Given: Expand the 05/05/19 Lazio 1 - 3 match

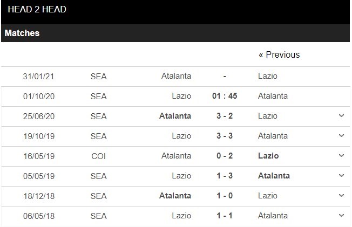Looking at the screenshot, I should 341,176.
